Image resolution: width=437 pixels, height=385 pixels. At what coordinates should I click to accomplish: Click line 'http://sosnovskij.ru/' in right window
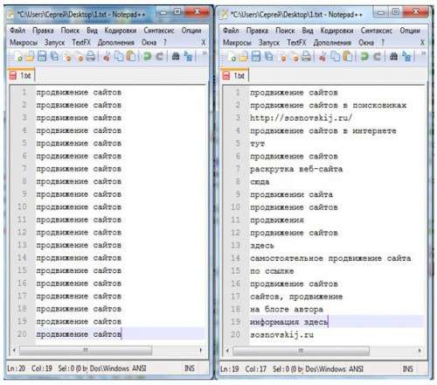pyautogui.click(x=301, y=118)
